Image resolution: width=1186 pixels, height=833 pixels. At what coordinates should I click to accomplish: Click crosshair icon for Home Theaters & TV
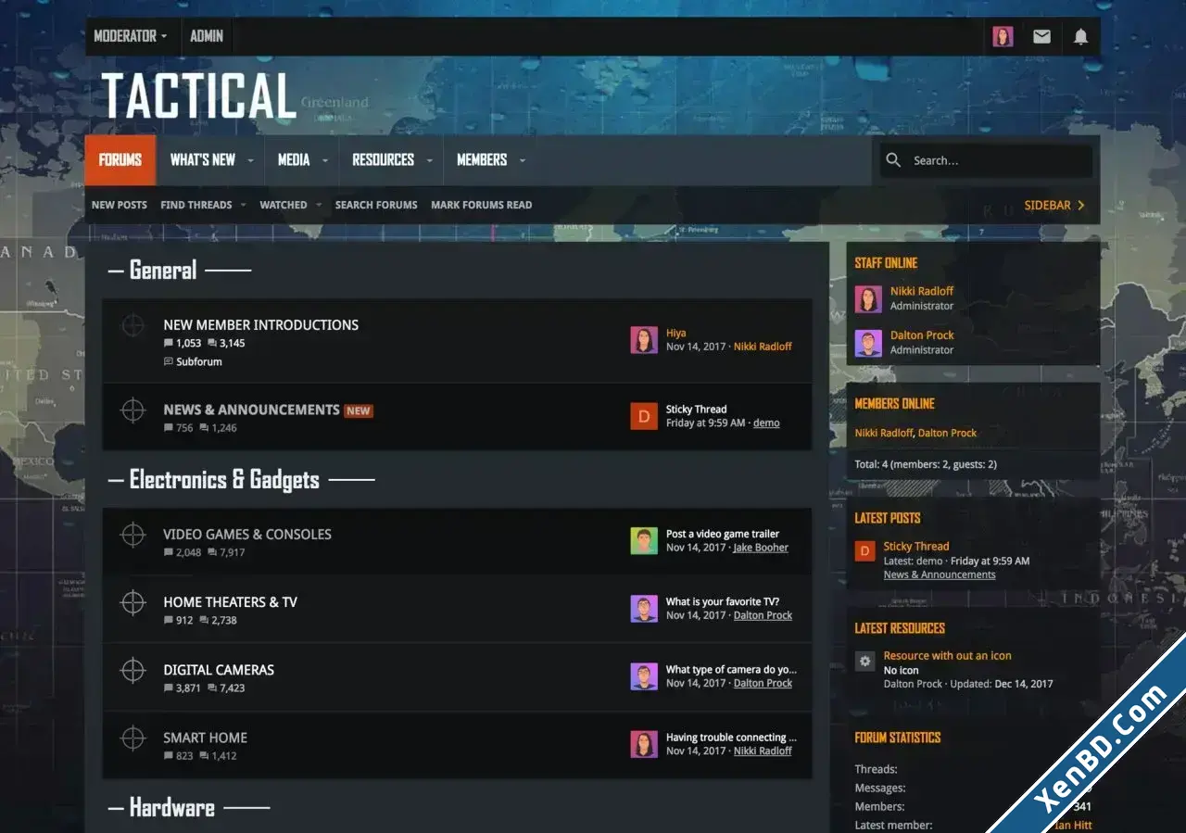coord(133,602)
